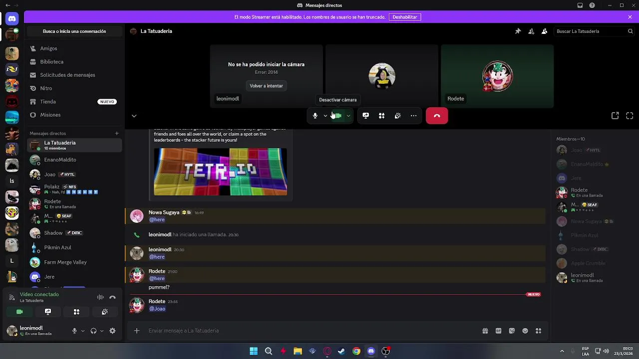This screenshot has height=359, width=639.
Task: Start an activity from the call bar
Action: click(382, 116)
